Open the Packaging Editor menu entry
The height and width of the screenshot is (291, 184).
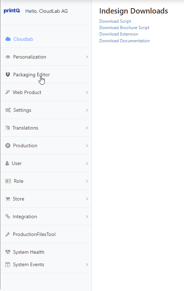[x=46, y=75]
